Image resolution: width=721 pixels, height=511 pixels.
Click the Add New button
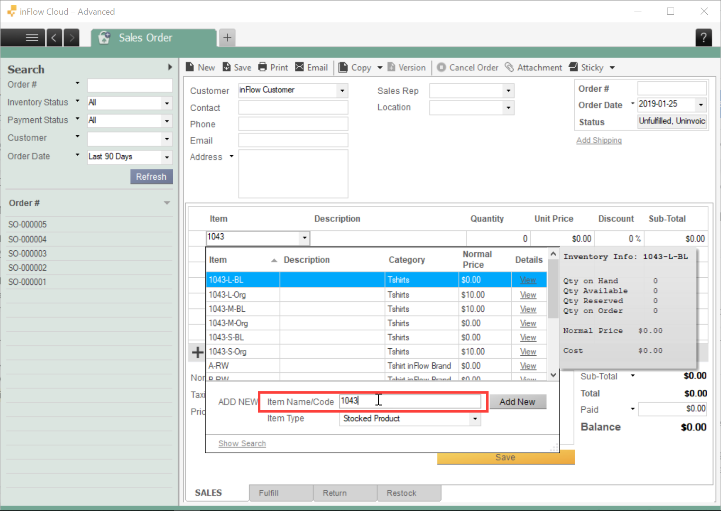click(517, 402)
